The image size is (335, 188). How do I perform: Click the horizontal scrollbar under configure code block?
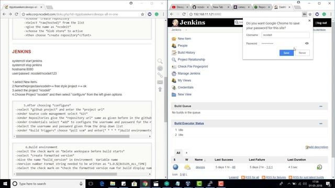point(73,136)
